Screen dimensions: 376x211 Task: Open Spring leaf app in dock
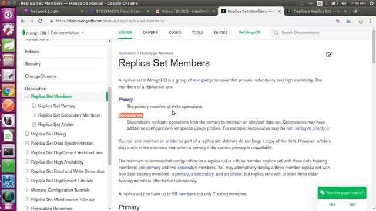(8, 45)
